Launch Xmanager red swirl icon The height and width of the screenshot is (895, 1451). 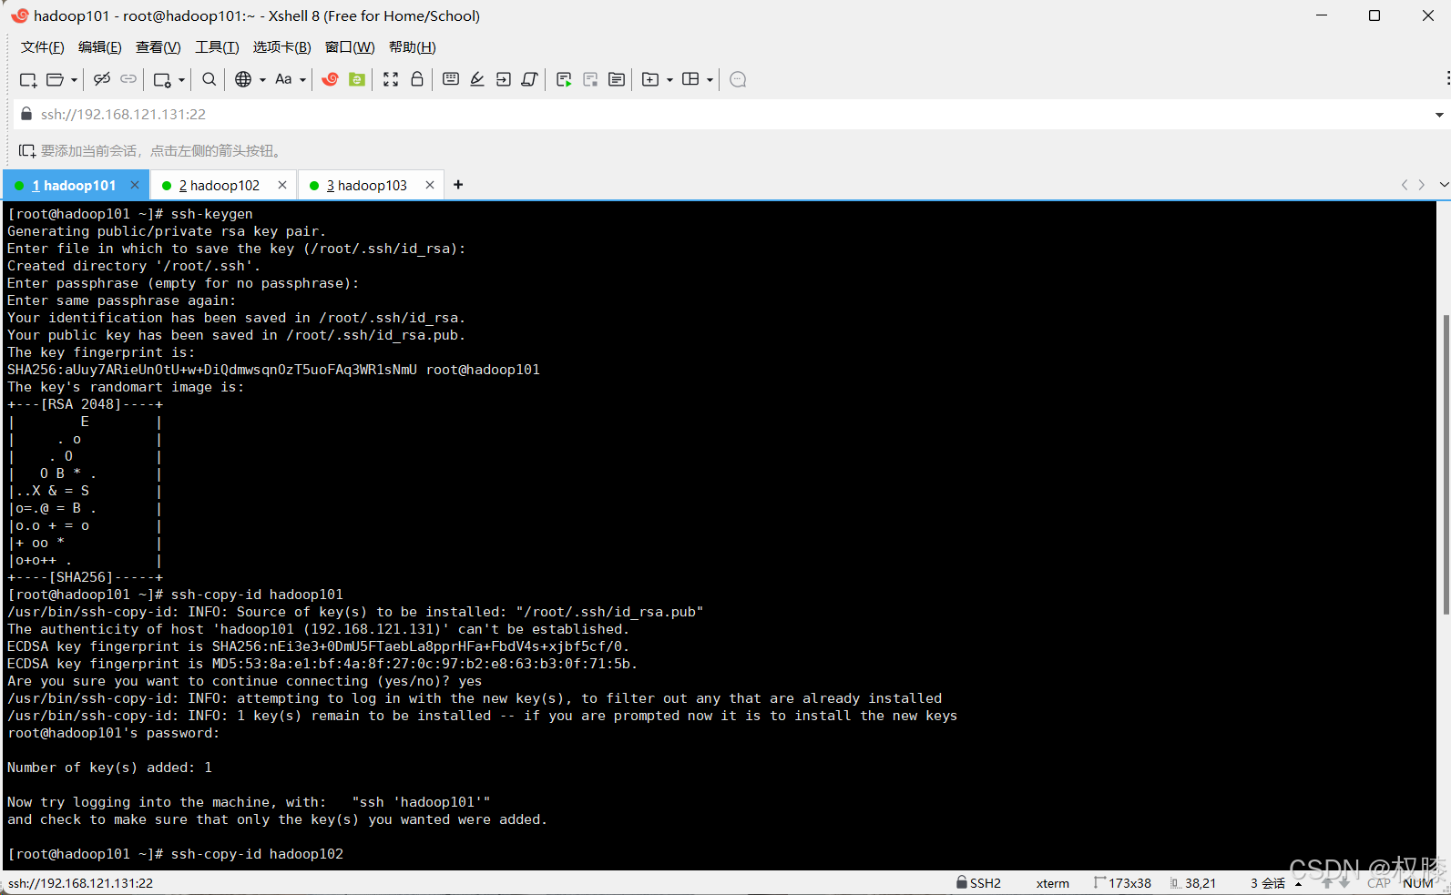(331, 79)
